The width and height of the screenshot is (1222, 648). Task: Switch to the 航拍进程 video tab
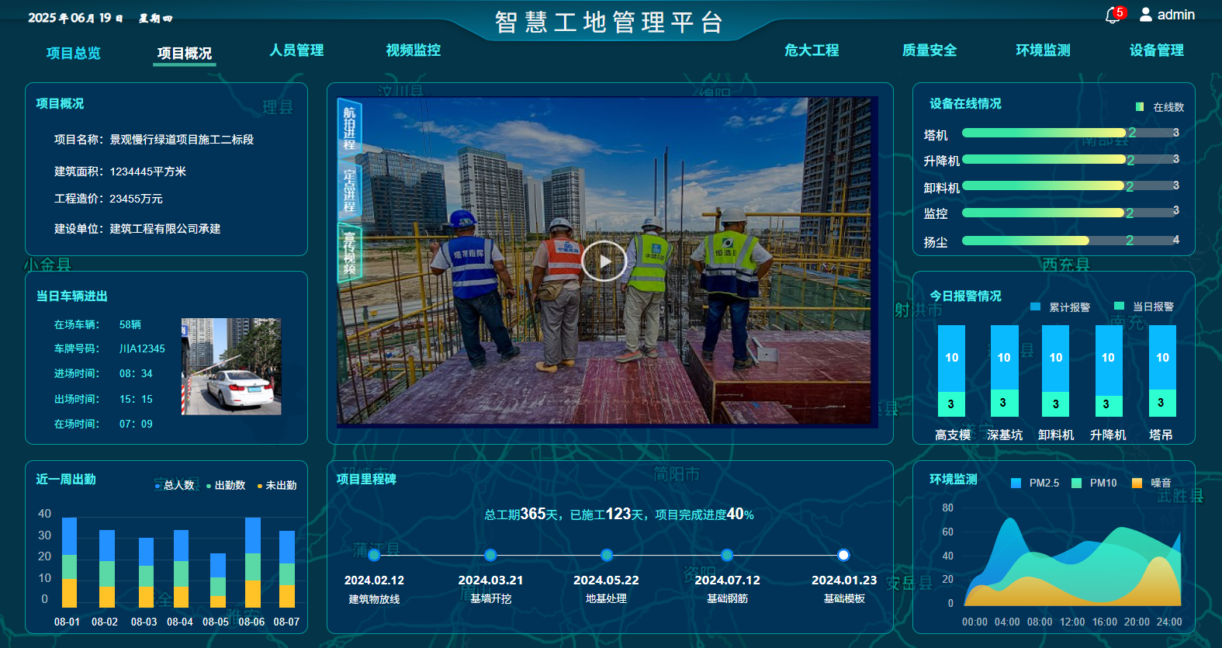pos(349,128)
